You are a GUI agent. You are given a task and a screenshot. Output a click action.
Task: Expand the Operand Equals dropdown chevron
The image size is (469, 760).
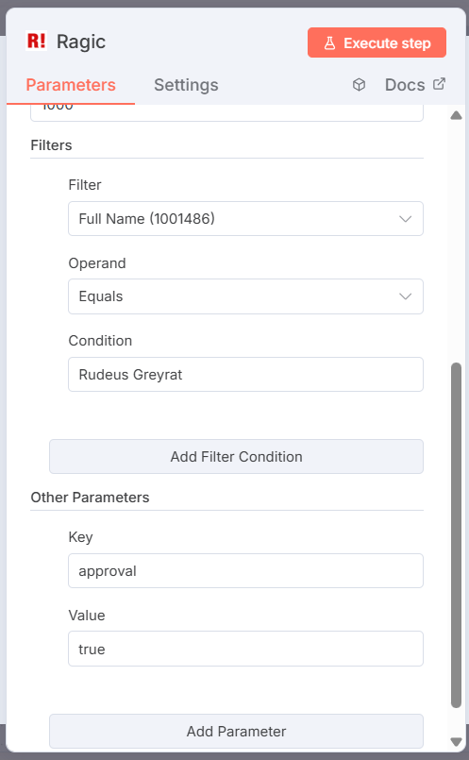(x=406, y=296)
